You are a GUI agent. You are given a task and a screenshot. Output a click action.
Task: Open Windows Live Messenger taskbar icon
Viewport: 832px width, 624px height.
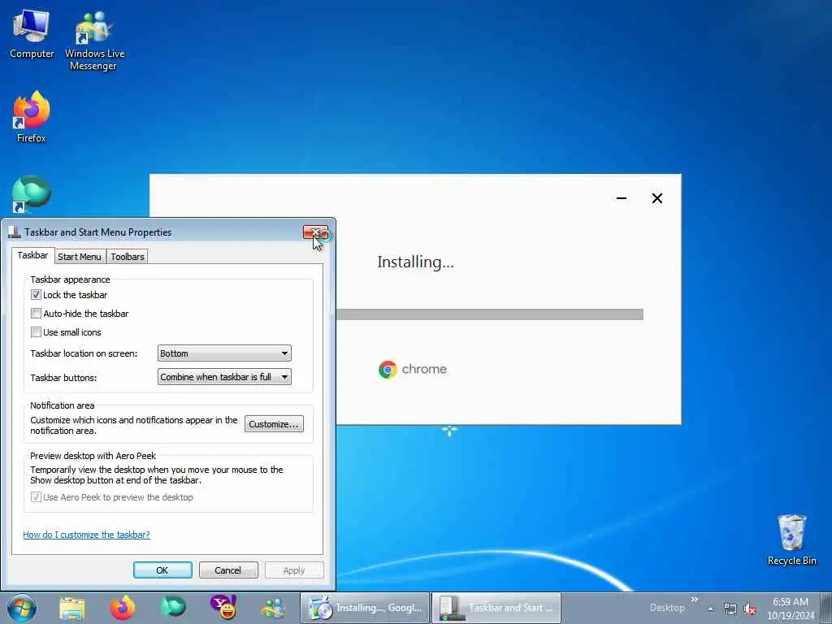pos(274,609)
